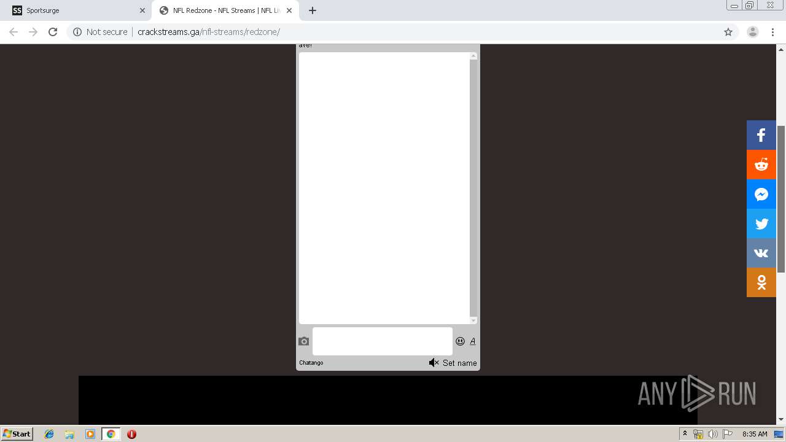
Task: Focus the chat message input box
Action: [x=383, y=341]
